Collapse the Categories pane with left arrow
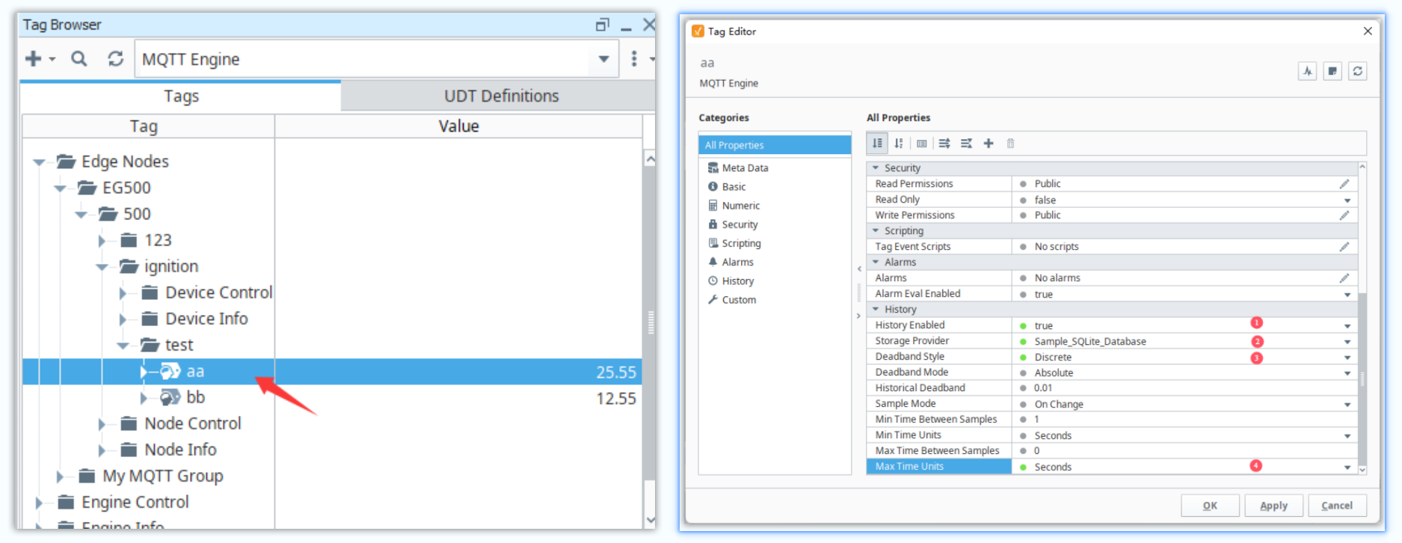 click(x=858, y=269)
